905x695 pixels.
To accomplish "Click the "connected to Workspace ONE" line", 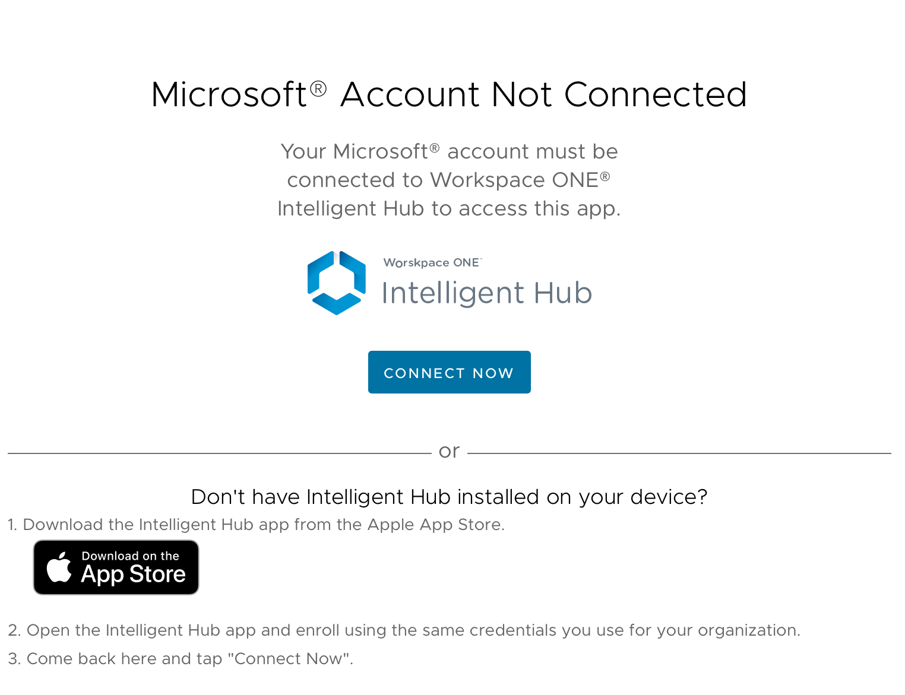I will click(x=449, y=180).
